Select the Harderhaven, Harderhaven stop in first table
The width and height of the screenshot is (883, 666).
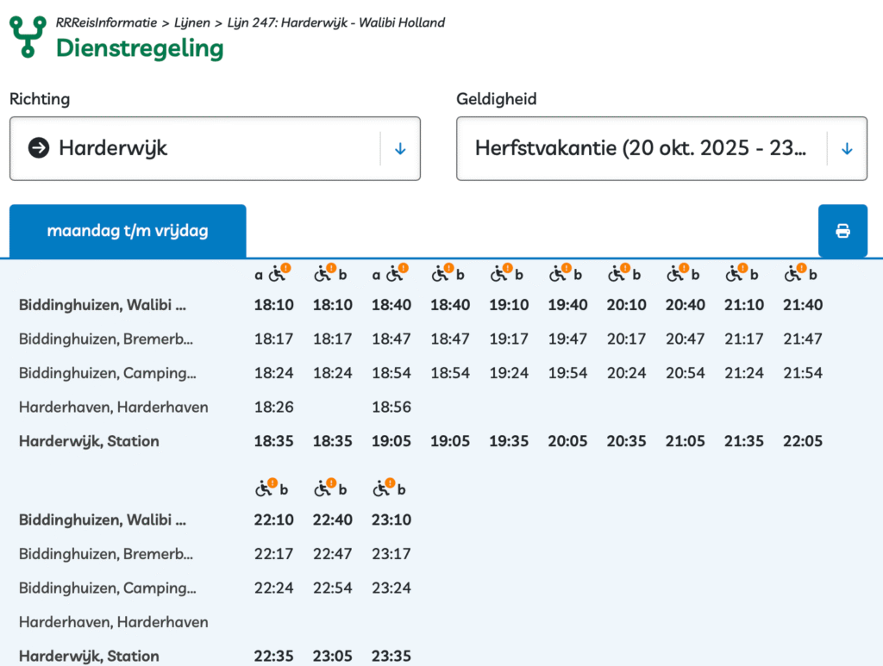pyautogui.click(x=113, y=407)
